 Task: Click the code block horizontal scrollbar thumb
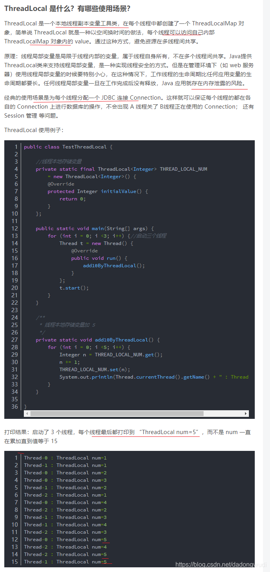coord(117,413)
